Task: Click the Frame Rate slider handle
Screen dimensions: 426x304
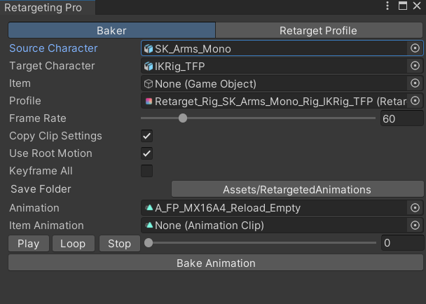Action: 183,118
